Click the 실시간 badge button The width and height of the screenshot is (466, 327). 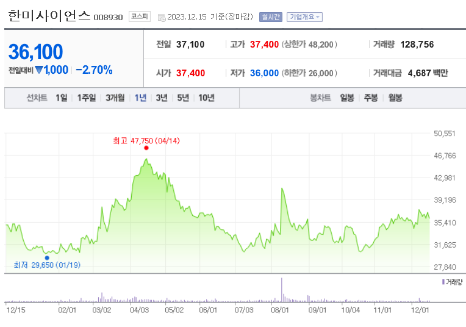270,17
